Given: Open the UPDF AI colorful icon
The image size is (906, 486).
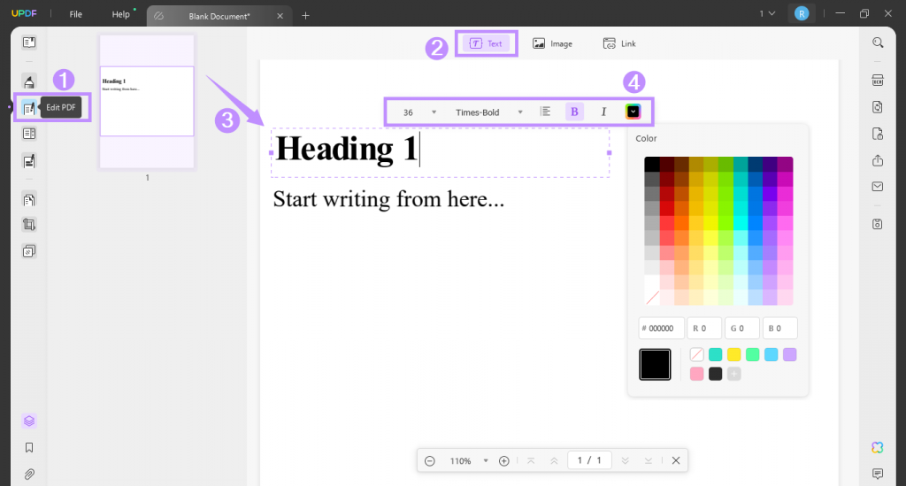Looking at the screenshot, I should (x=878, y=447).
